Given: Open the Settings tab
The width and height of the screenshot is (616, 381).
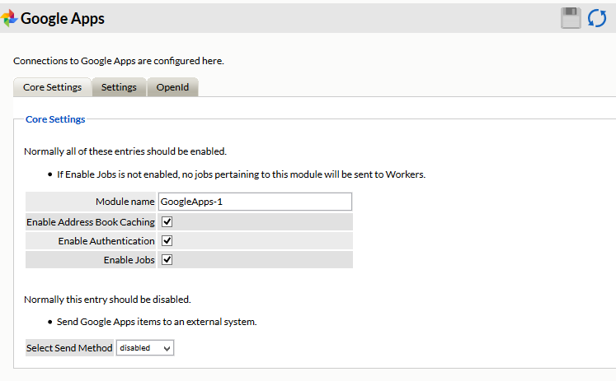Looking at the screenshot, I should coord(119,87).
